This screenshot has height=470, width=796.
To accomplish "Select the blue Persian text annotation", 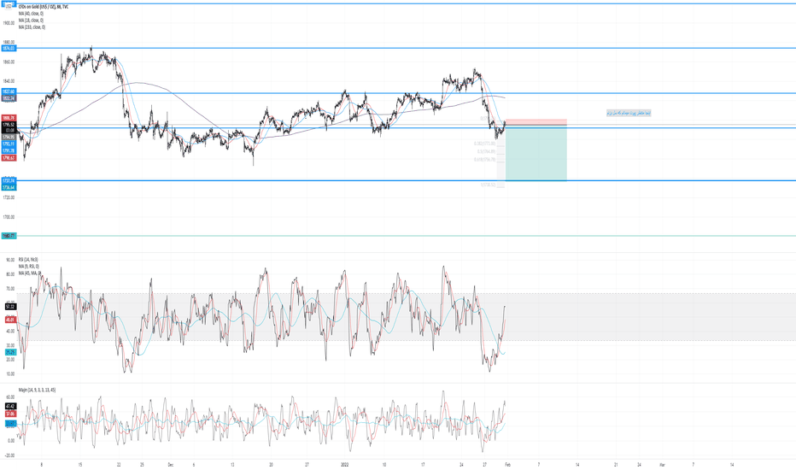I will point(629,113).
